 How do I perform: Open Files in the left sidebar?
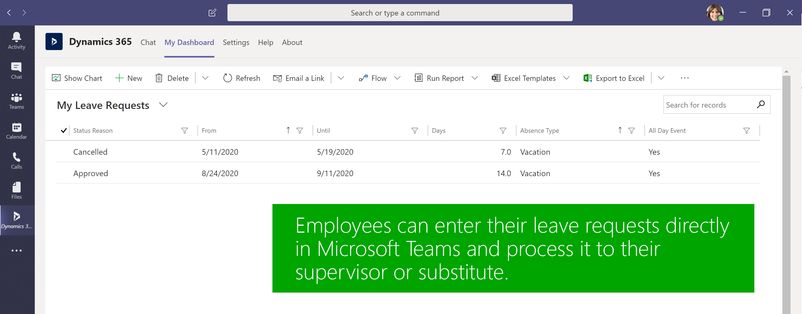pos(17,191)
